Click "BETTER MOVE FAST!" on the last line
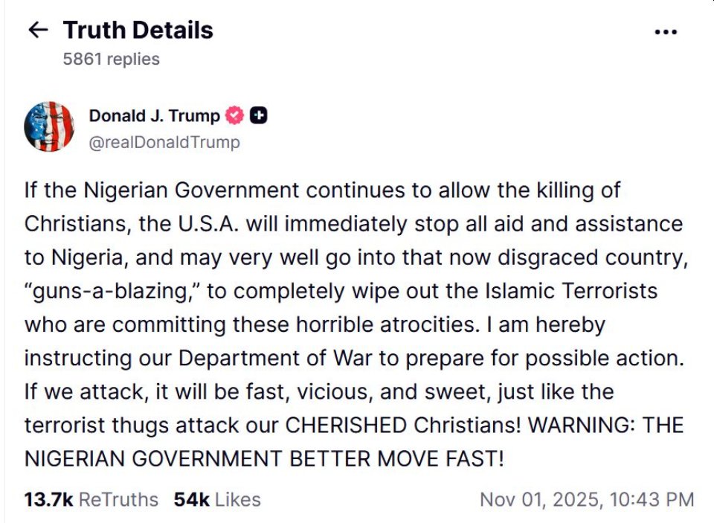The width and height of the screenshot is (714, 523). tap(397, 458)
